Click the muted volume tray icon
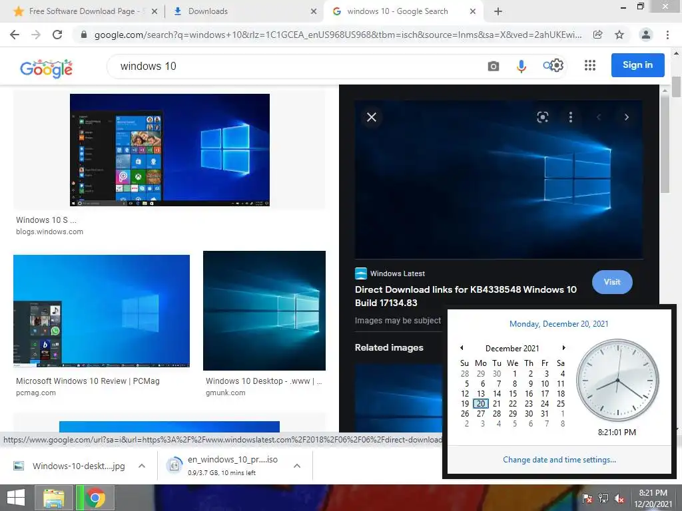Screen dimensions: 682x511 click(x=619, y=498)
